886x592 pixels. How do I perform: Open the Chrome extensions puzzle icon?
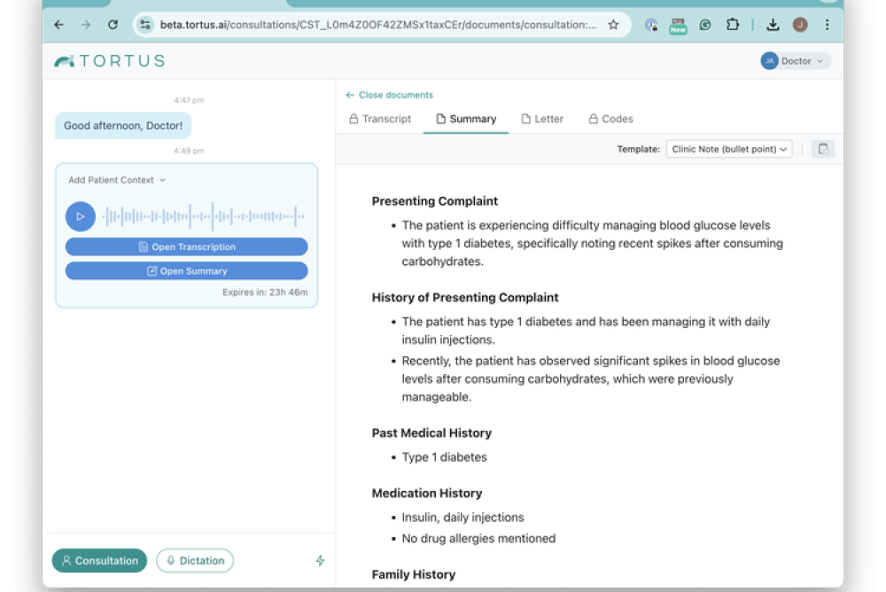pos(733,25)
